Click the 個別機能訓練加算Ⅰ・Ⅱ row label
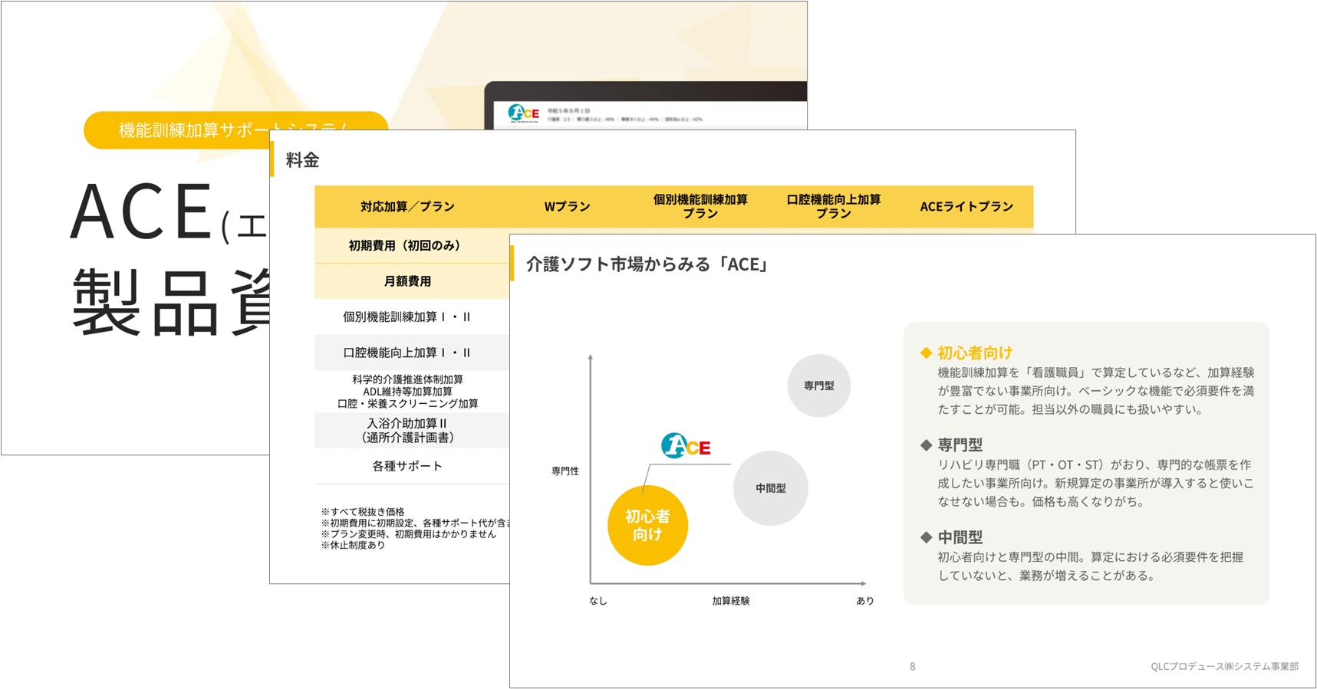Screen dimensions: 1317x689 tap(407, 317)
